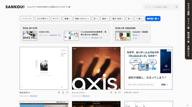
Task: Click 詳細 on the sponsor ad
Action: pos(165,85)
